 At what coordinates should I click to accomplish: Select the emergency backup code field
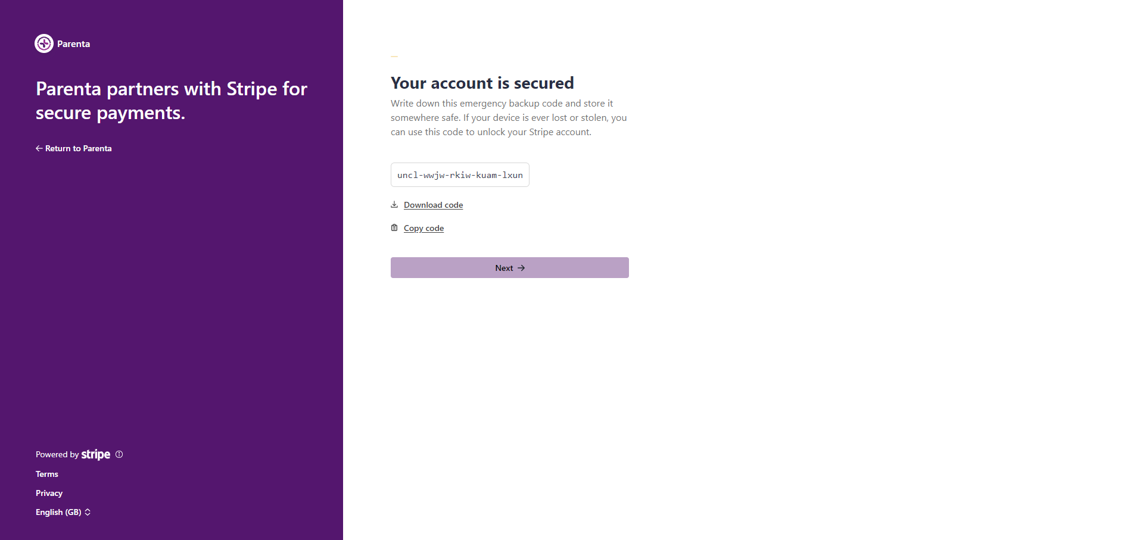(x=460, y=175)
